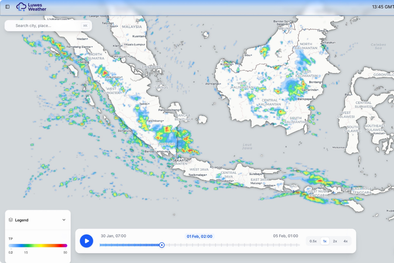Viewport: 394px width, 263px height.
Task: Click the layers icon beside Legend
Action: tap(11, 220)
